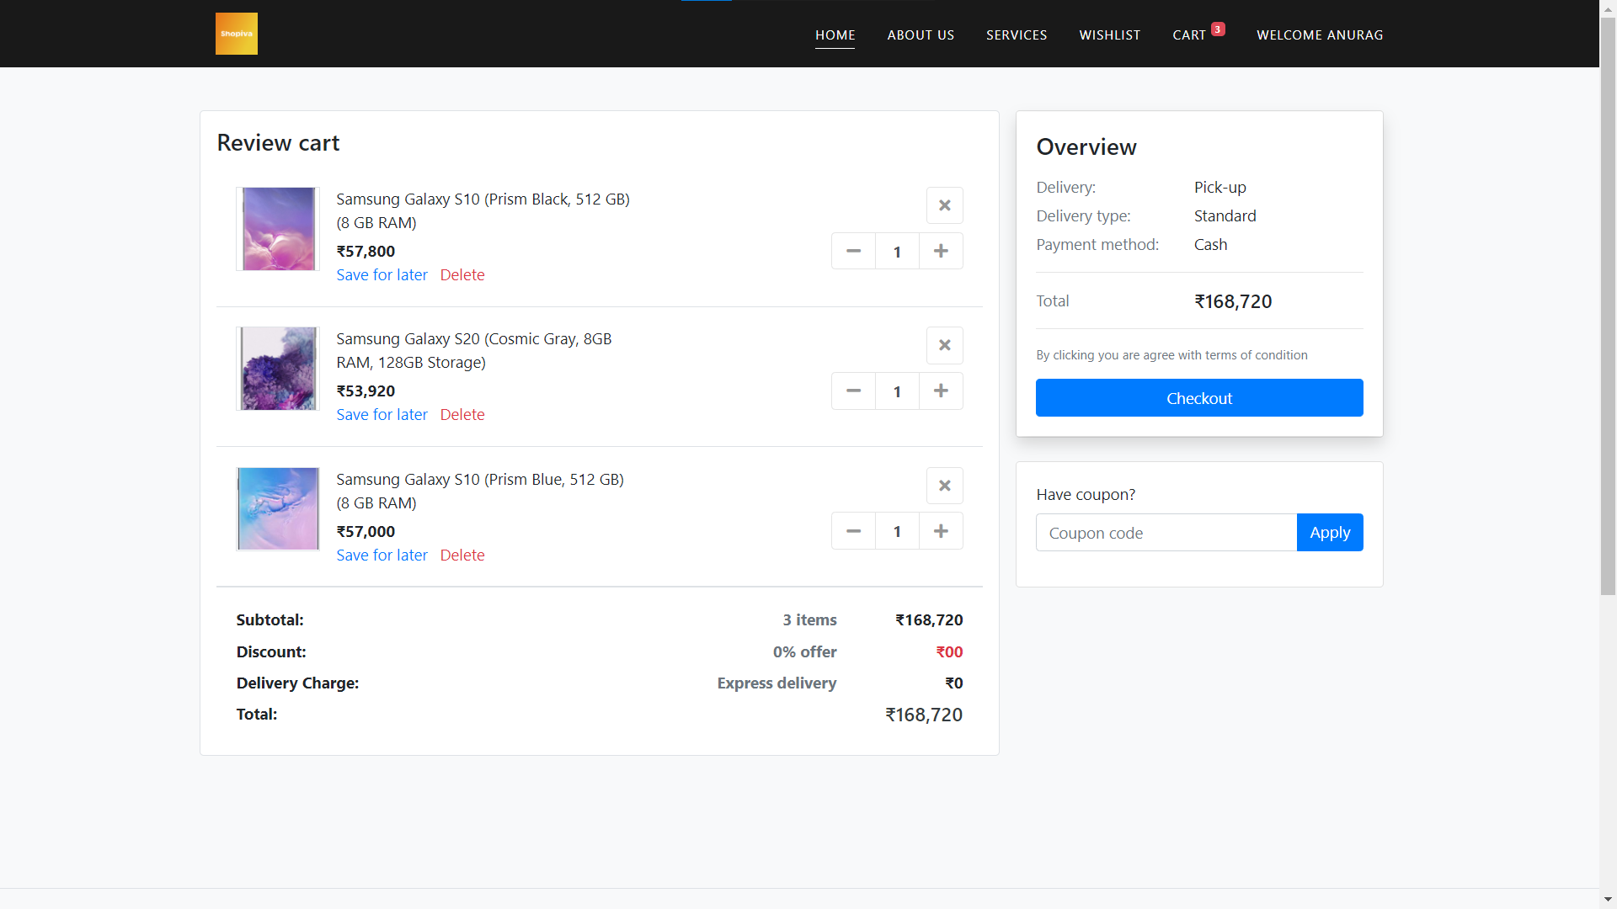This screenshot has height=909, width=1617.
Task: Decrease quantity of Galaxy S10 Prism Black
Action: 853,251
